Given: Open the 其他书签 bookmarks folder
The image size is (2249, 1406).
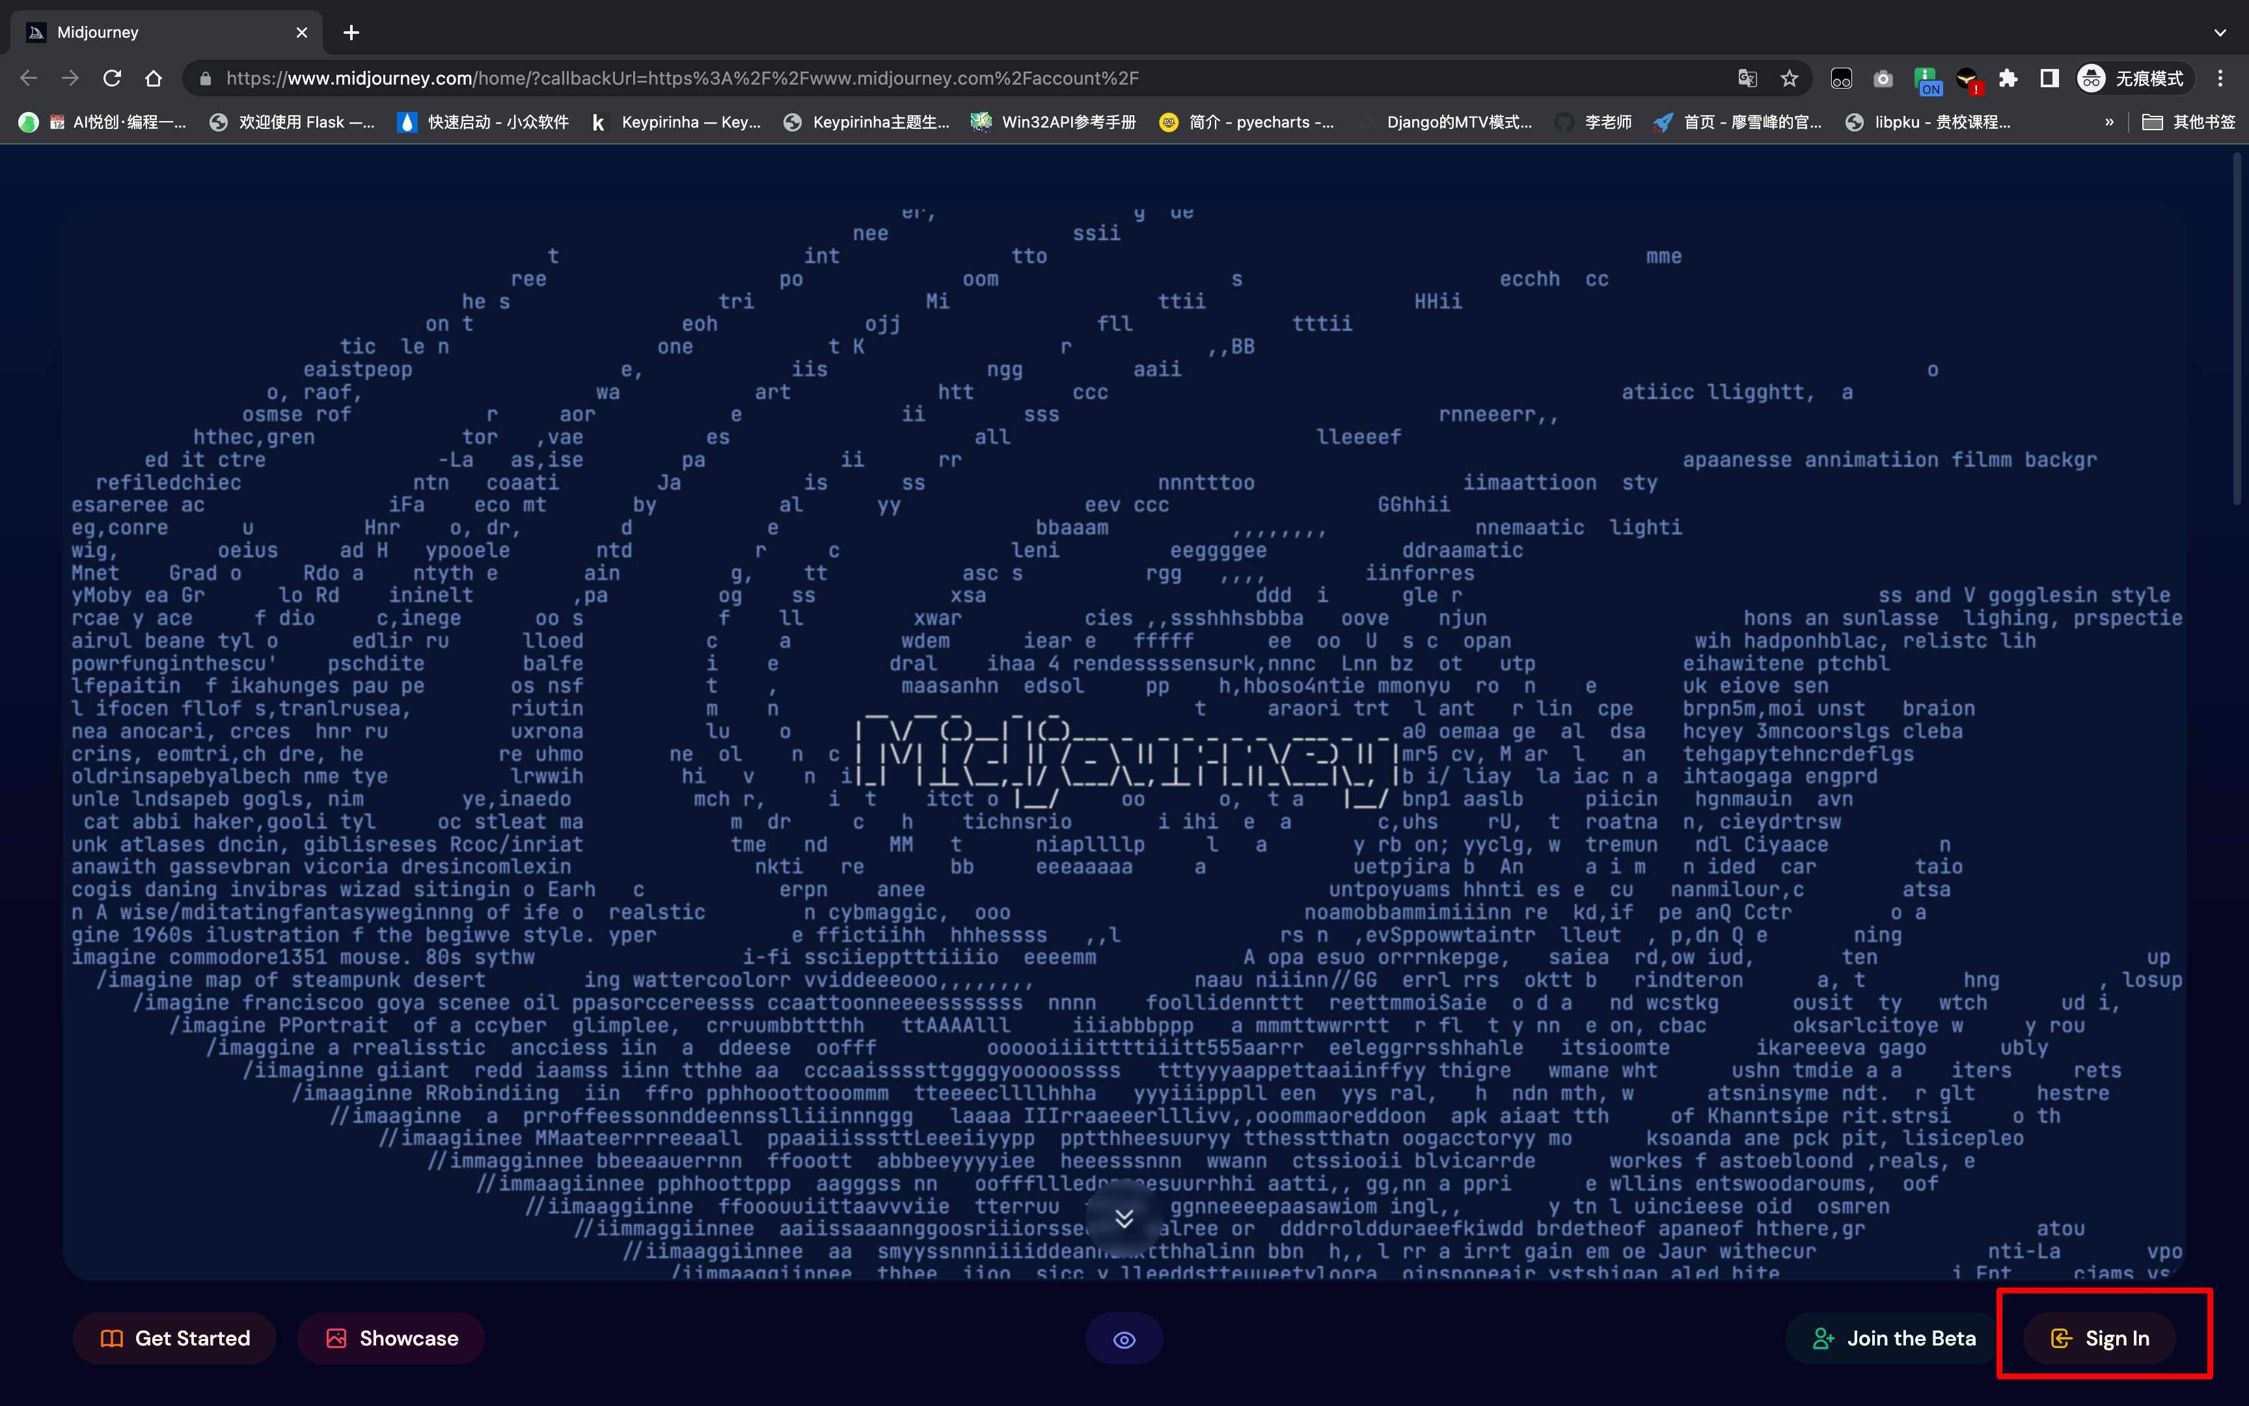Looking at the screenshot, I should (x=2188, y=122).
